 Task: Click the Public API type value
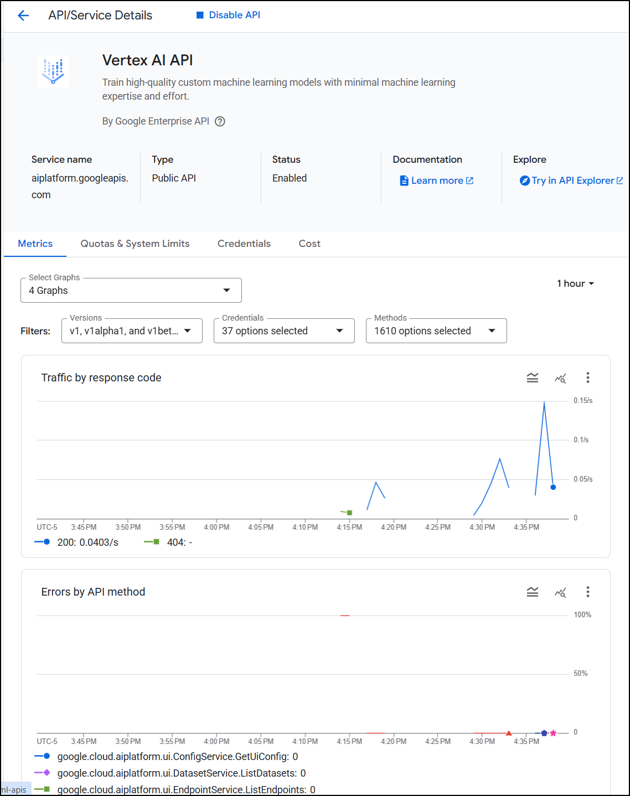[174, 178]
